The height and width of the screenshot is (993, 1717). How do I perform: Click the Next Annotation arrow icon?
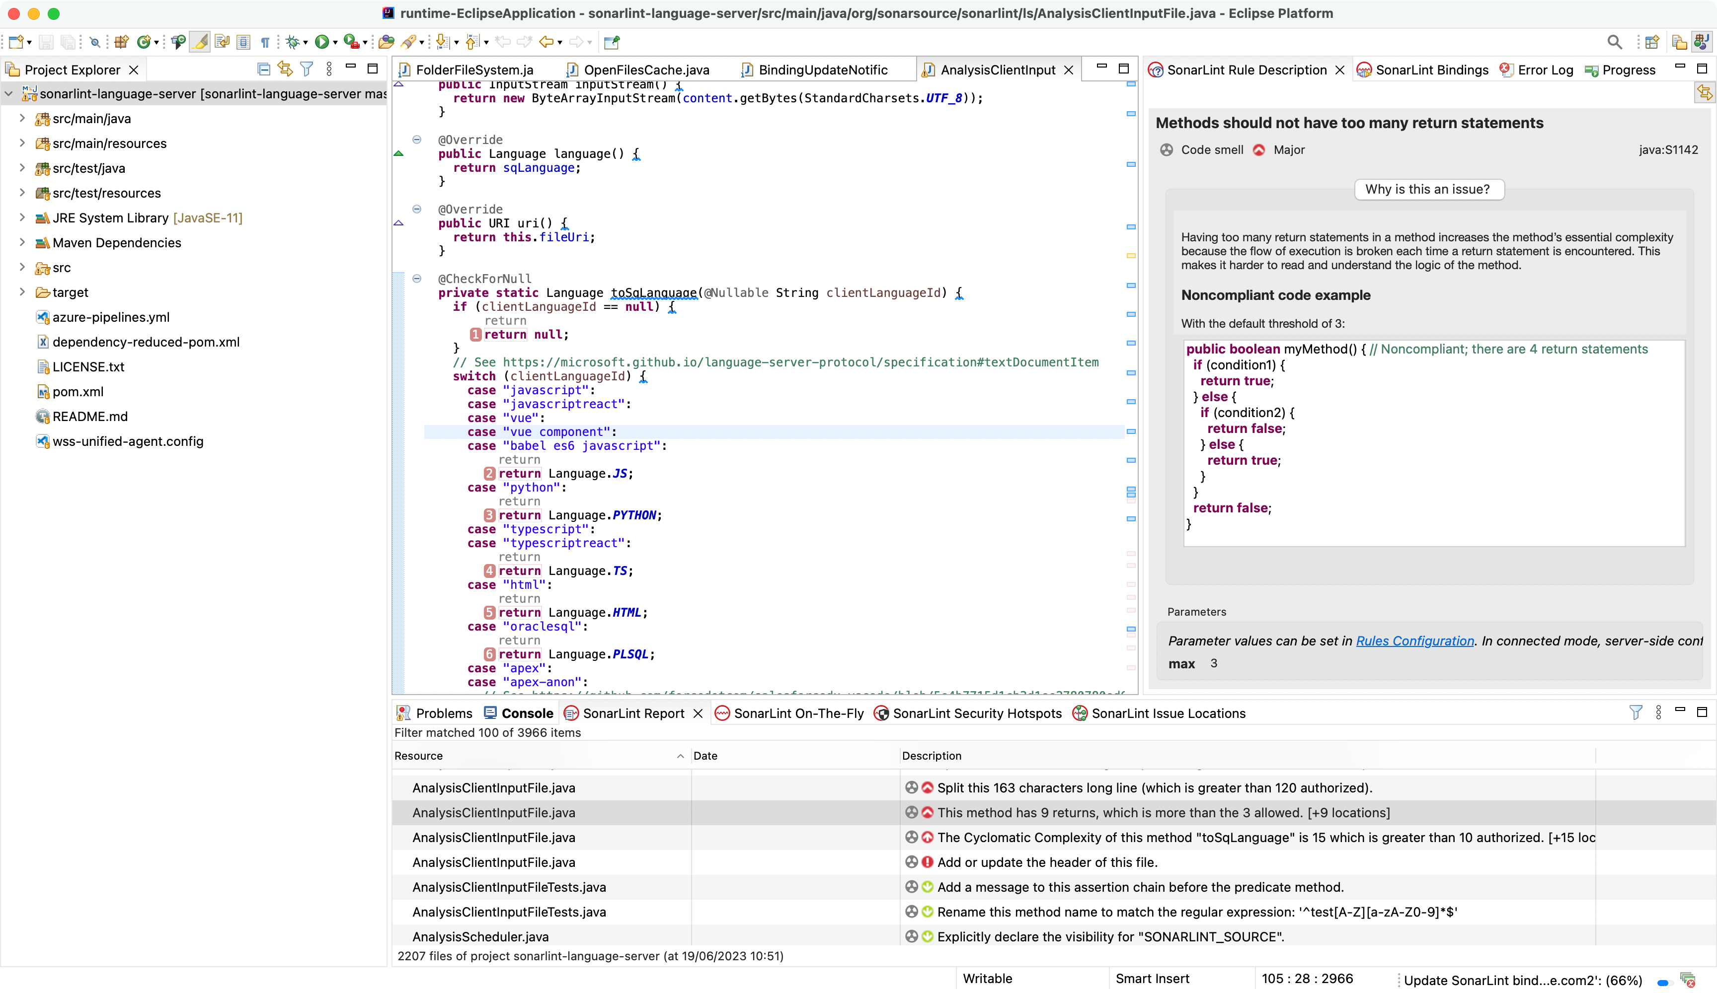(443, 42)
